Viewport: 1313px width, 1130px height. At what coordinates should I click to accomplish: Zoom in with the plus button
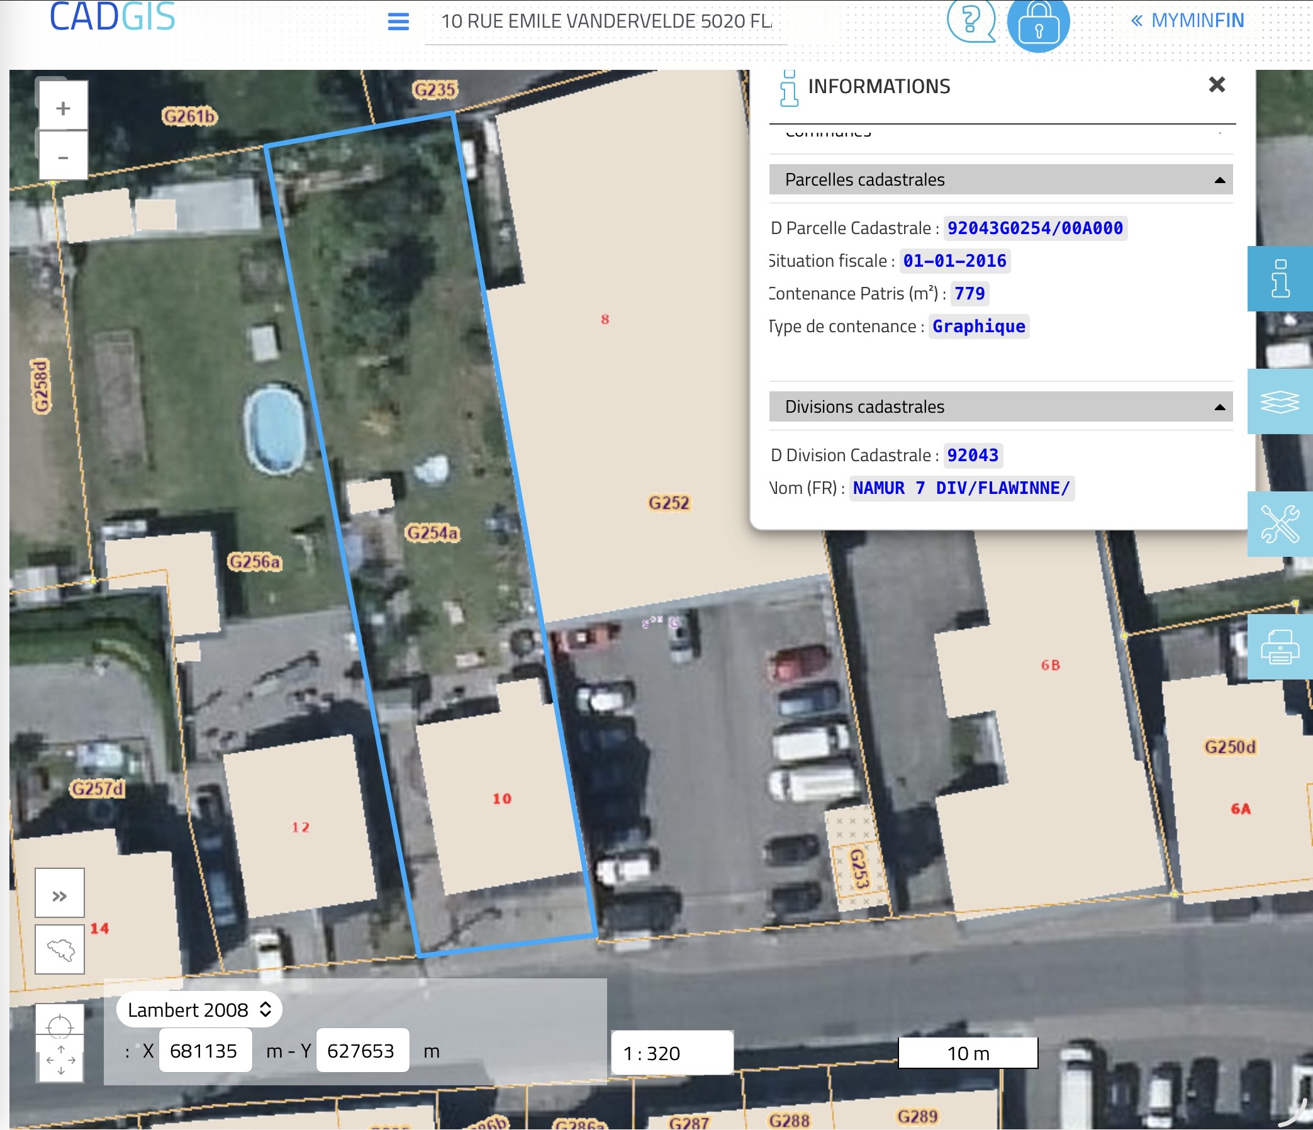coord(63,108)
